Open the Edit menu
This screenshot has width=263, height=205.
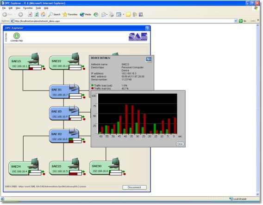(x=11, y=8)
